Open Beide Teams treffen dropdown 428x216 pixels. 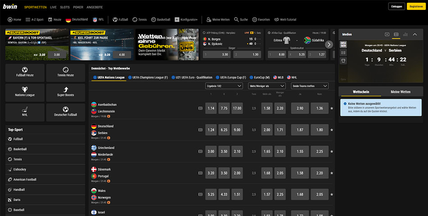click(x=310, y=86)
